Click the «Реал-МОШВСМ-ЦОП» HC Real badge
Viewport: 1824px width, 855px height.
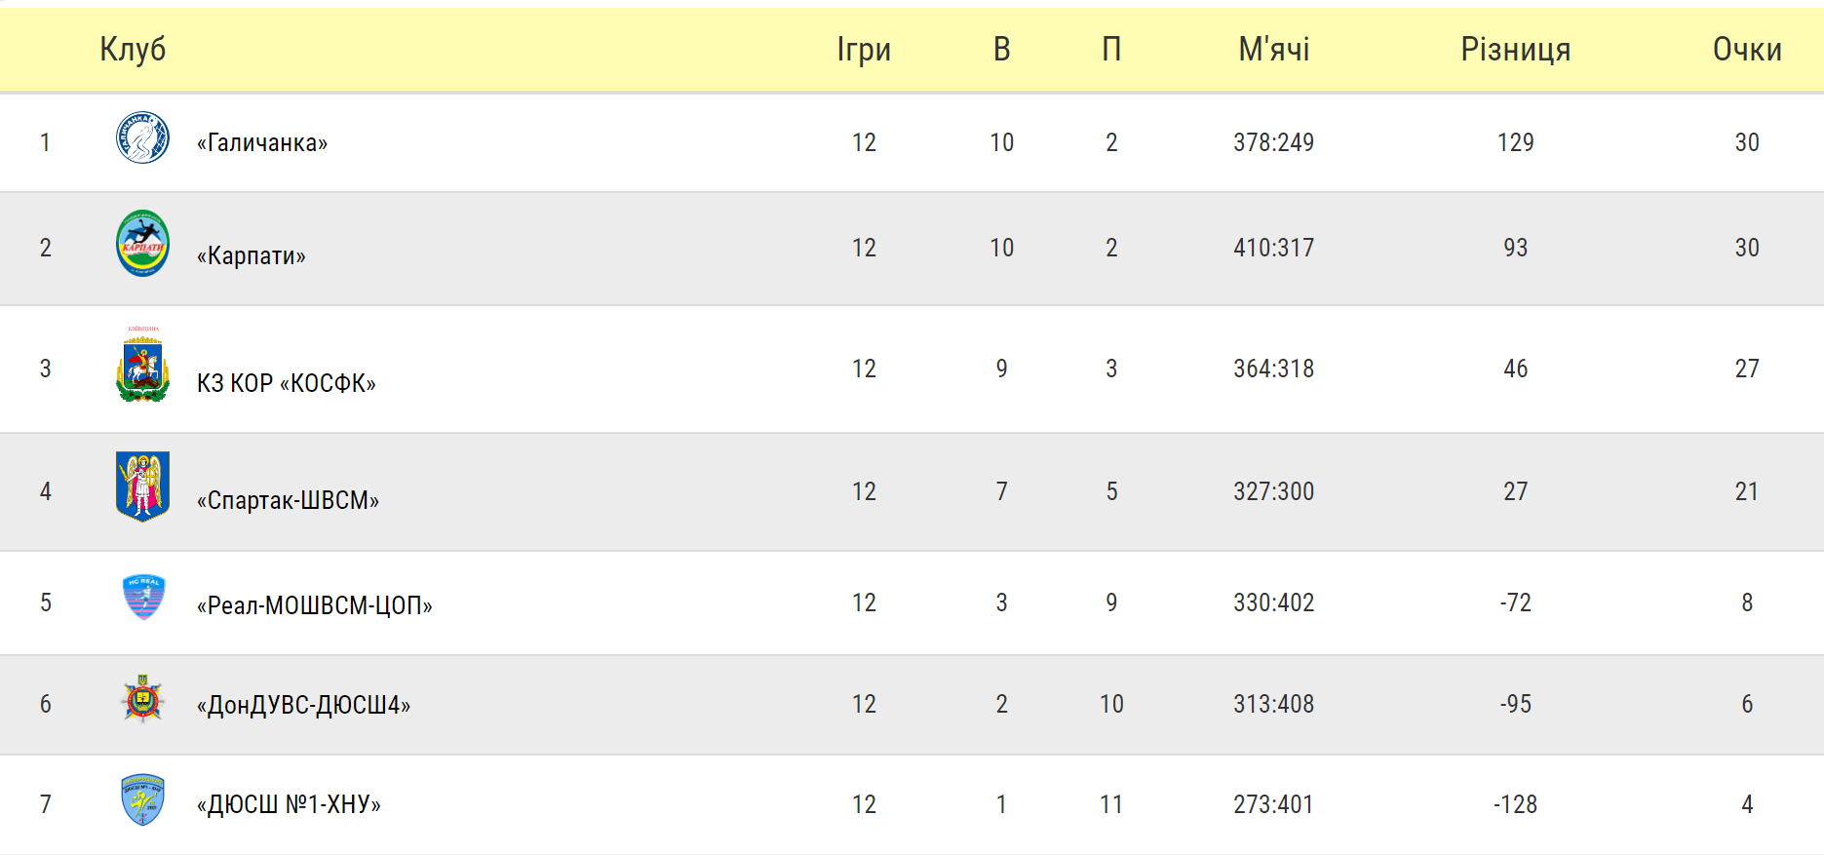143,598
